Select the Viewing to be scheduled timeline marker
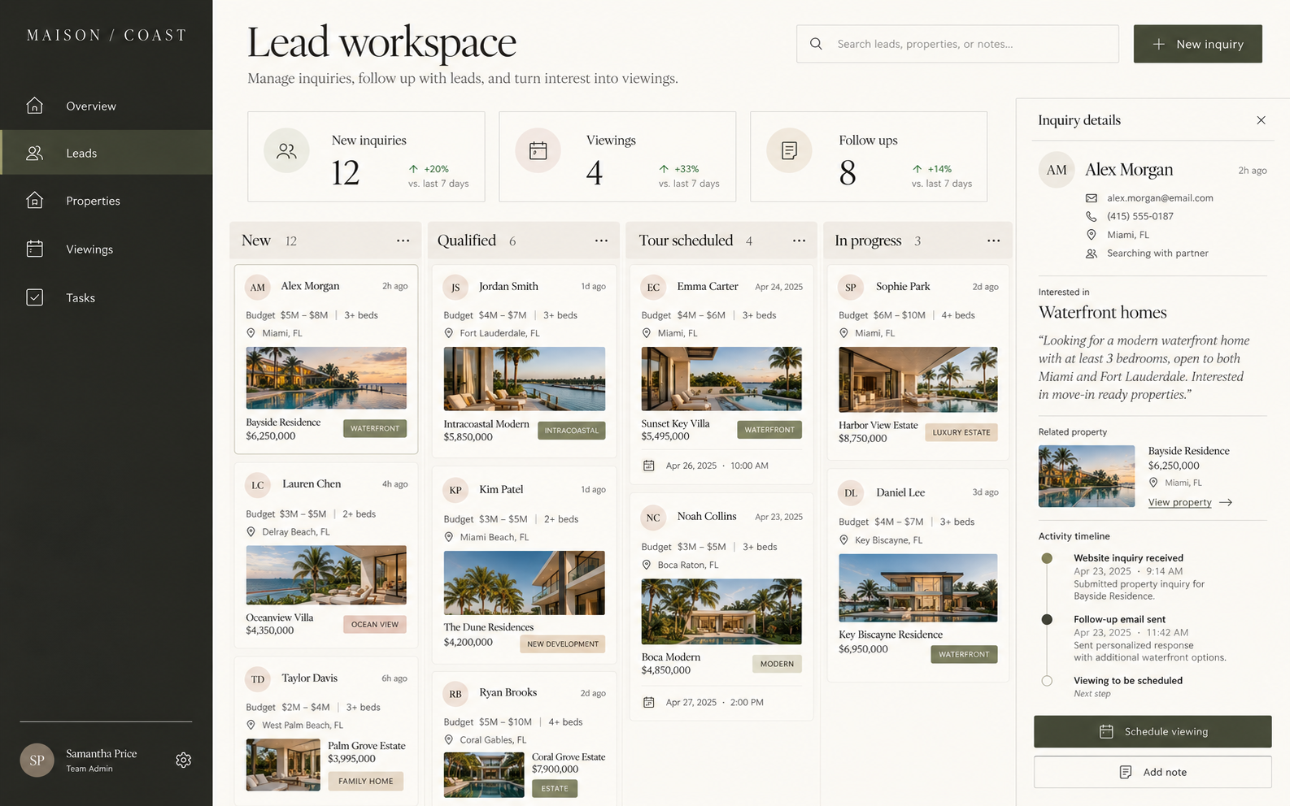Image resolution: width=1290 pixels, height=806 pixels. [x=1047, y=681]
